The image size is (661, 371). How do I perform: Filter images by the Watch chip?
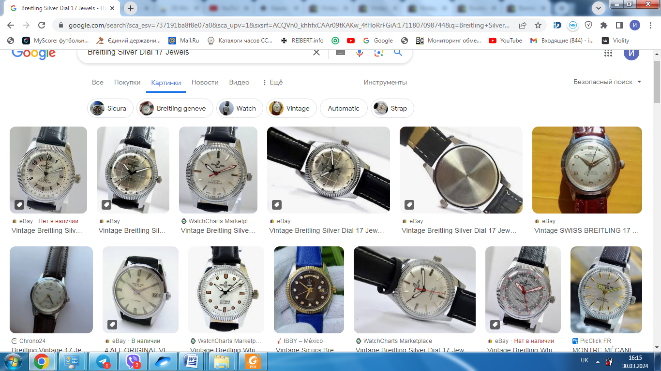[x=240, y=108]
